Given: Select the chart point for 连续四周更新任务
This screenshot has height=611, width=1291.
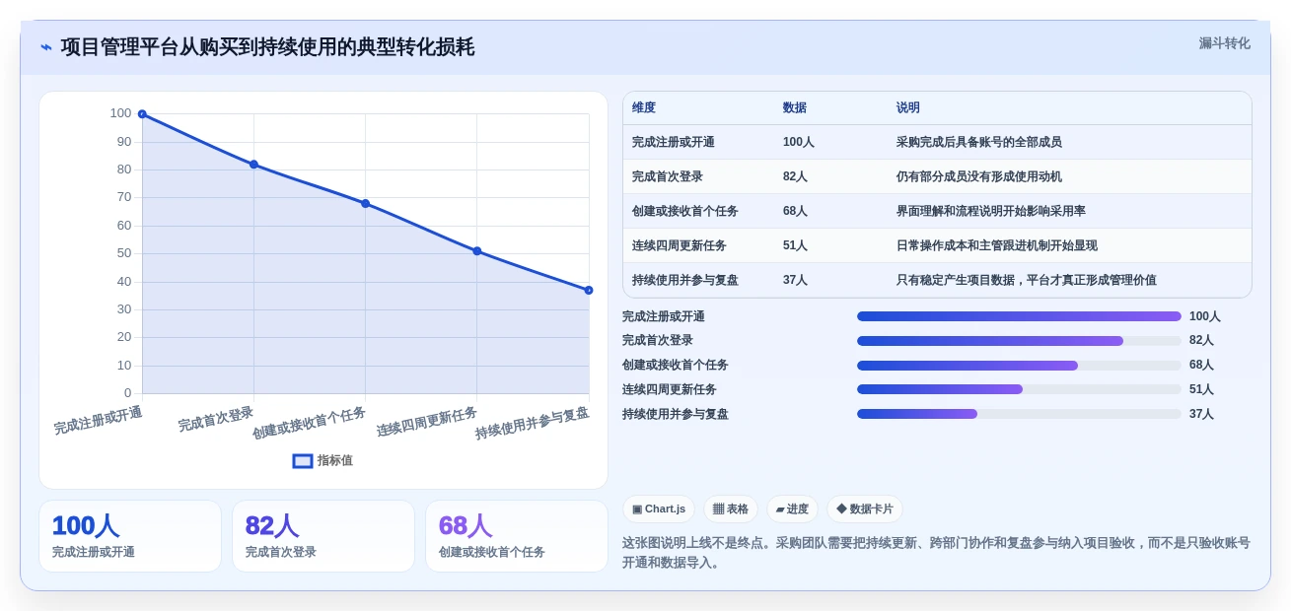Looking at the screenshot, I should point(477,251).
